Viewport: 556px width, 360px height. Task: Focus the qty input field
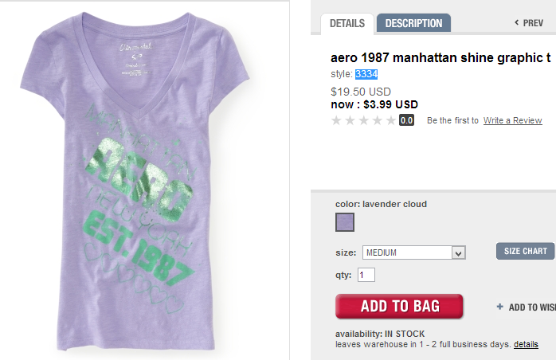pyautogui.click(x=366, y=275)
